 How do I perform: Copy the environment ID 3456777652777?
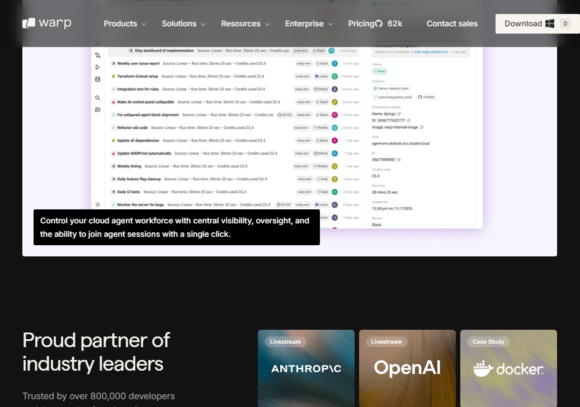[x=409, y=120]
